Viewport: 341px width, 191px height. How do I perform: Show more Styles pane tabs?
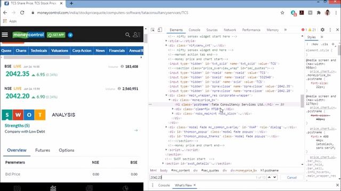[x=322, y=37]
